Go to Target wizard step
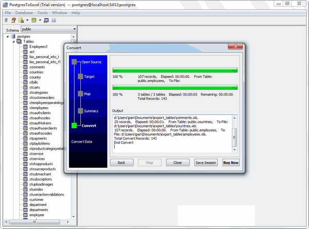 click(x=89, y=77)
